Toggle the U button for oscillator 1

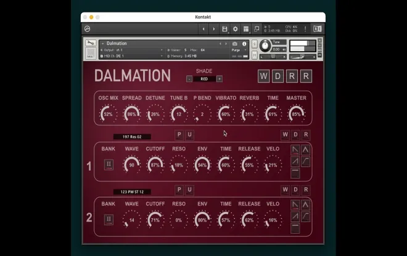[189, 135]
